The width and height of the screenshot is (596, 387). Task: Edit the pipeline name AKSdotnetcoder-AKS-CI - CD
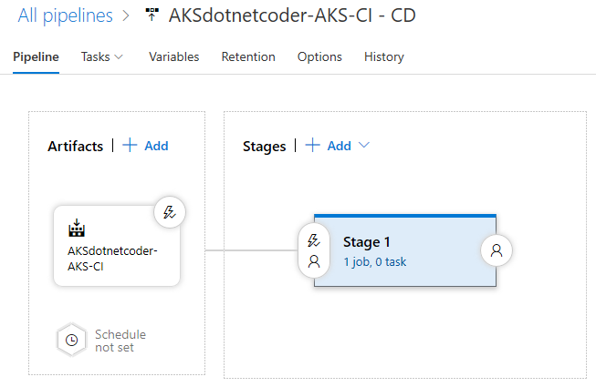pos(292,15)
